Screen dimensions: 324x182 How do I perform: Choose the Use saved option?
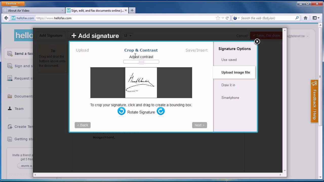click(x=229, y=60)
